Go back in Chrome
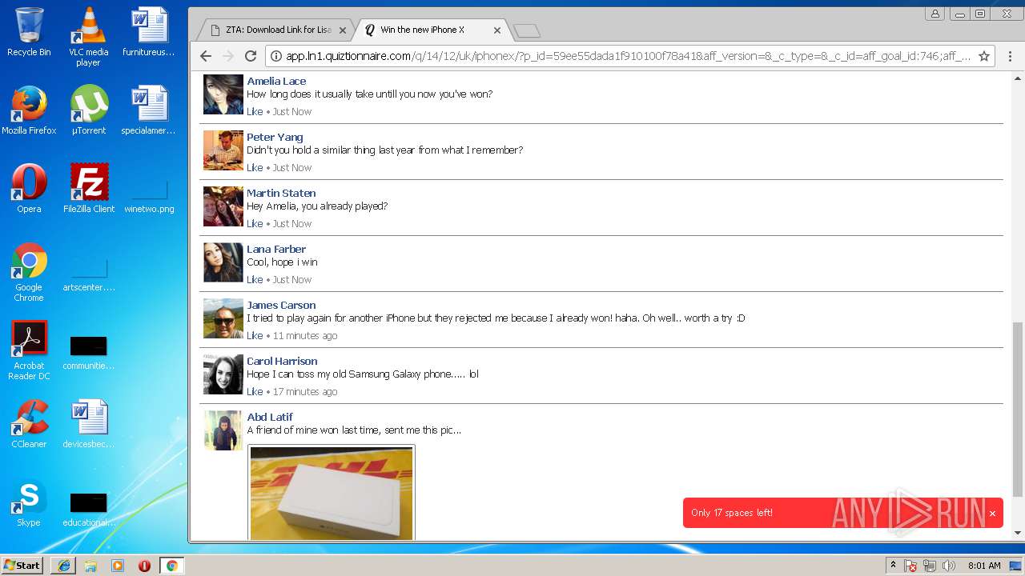 [206, 56]
